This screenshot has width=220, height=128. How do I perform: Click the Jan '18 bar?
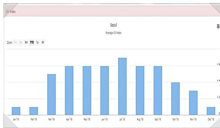16,111
